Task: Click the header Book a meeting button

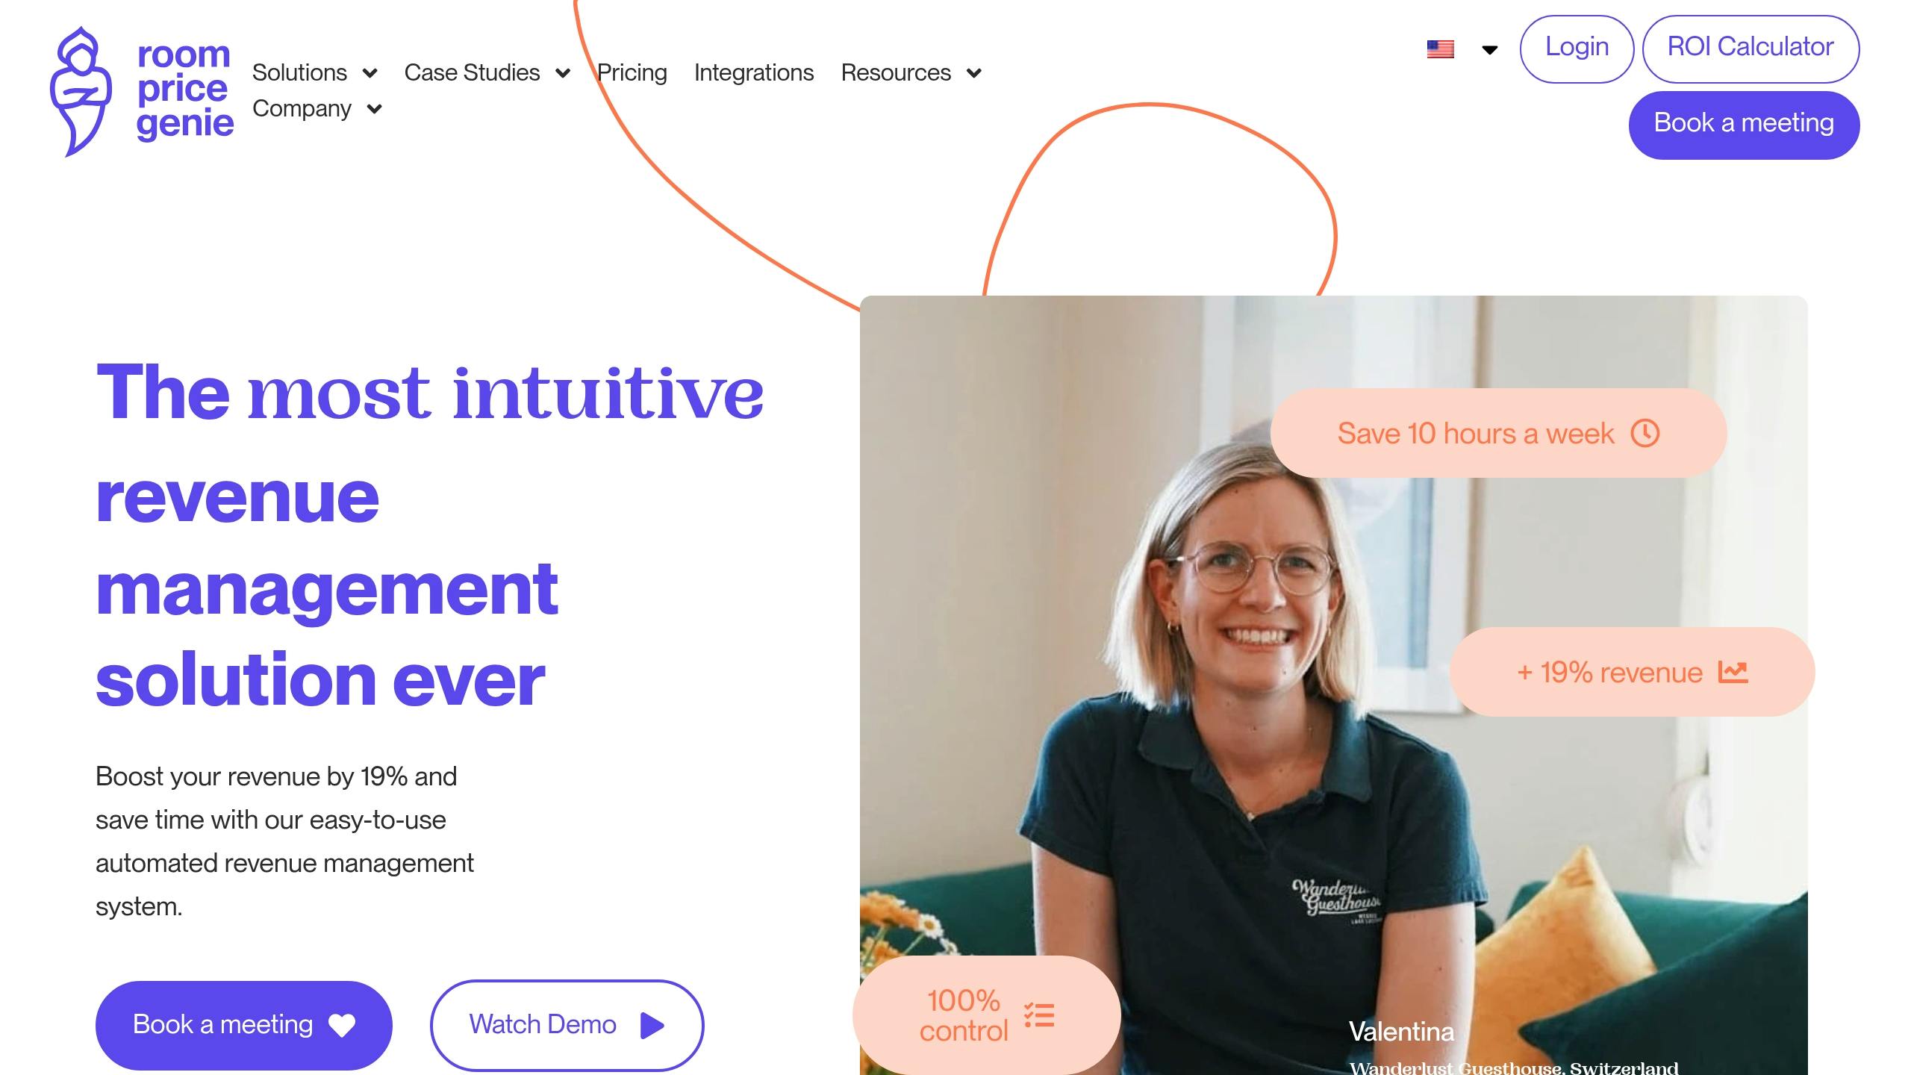Action: pos(1744,125)
